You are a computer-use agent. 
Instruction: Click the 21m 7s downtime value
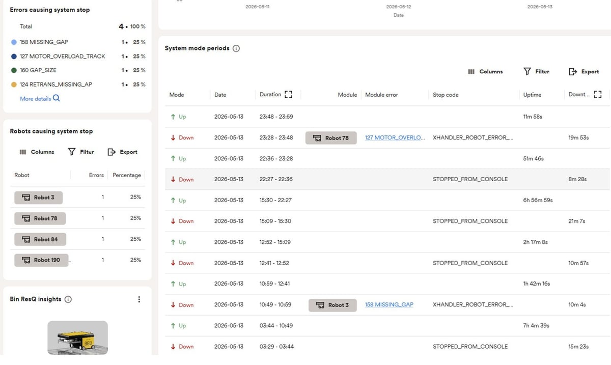point(577,221)
